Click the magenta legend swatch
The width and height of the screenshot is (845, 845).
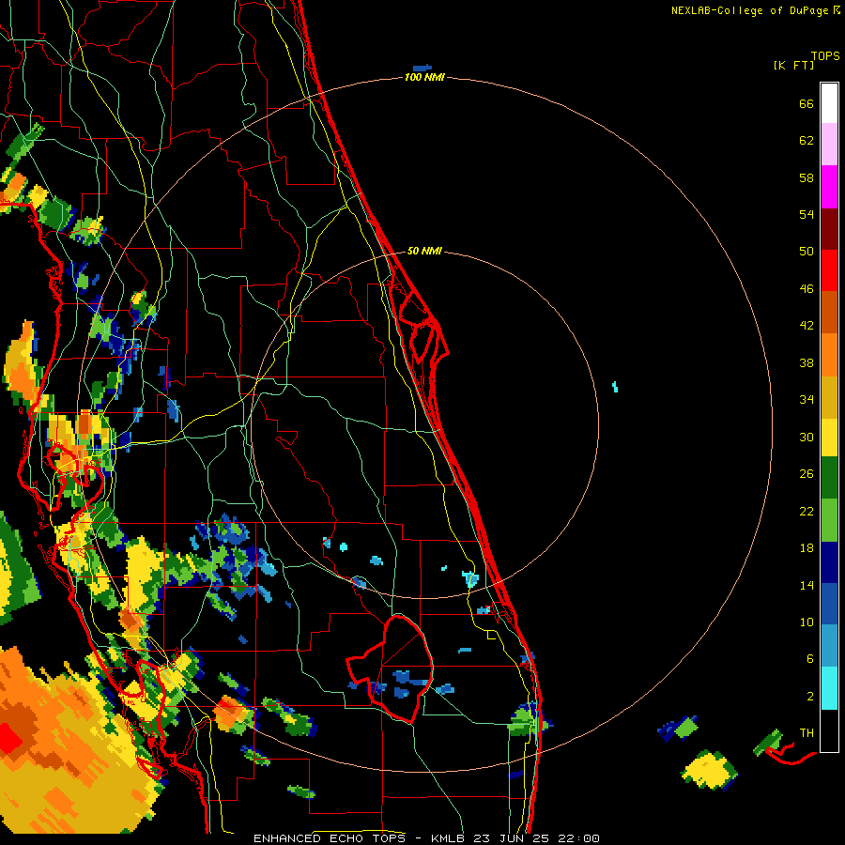pos(829,187)
